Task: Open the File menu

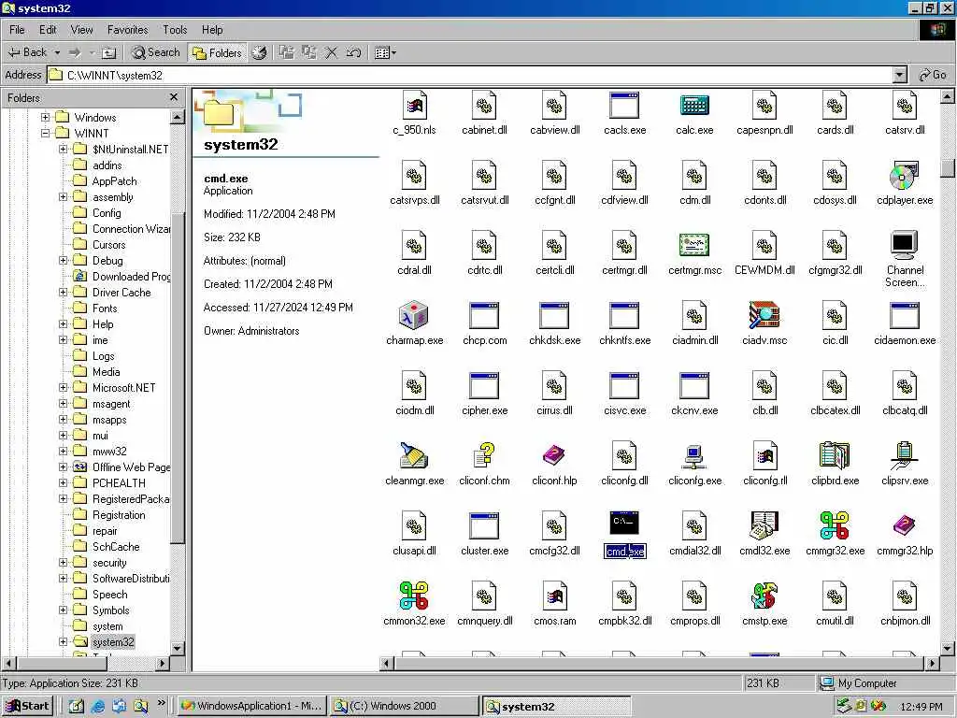Action: [x=17, y=29]
